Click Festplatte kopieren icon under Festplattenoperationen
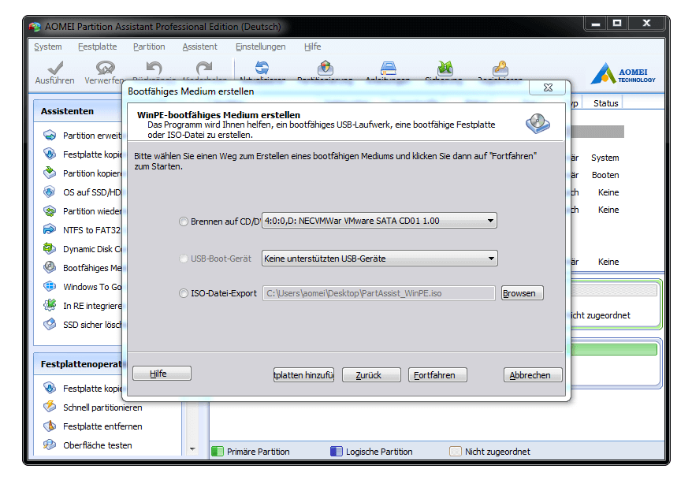The image size is (692, 480). click(50, 388)
